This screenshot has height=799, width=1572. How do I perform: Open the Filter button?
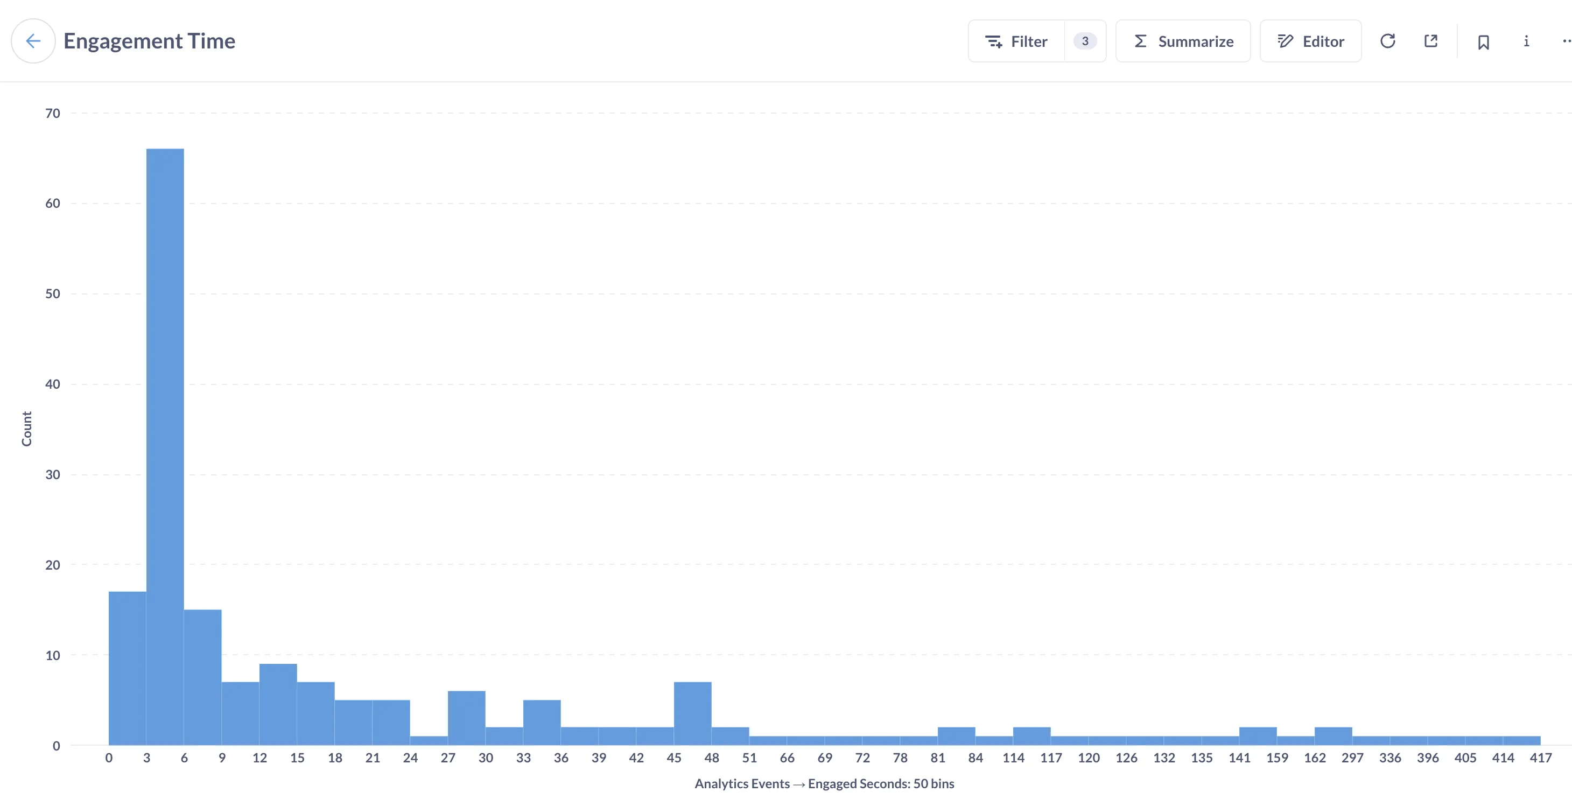pos(1016,41)
